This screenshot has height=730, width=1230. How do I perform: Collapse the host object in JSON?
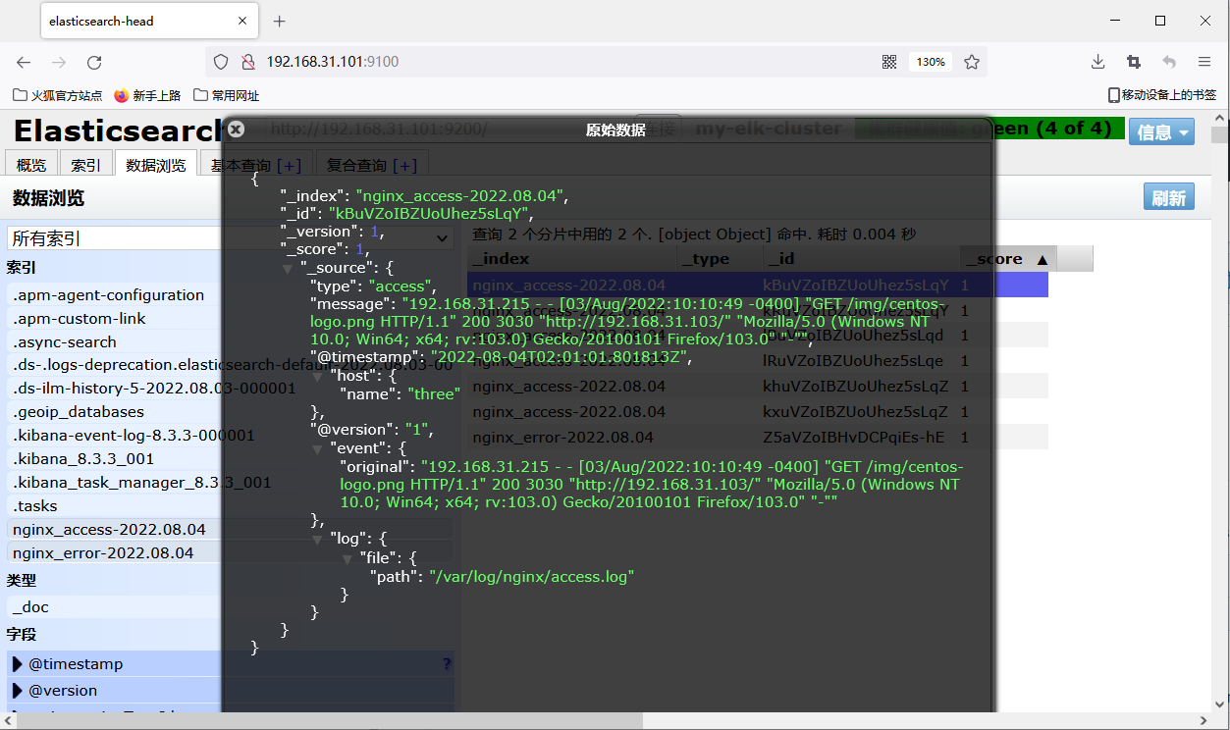click(x=318, y=376)
